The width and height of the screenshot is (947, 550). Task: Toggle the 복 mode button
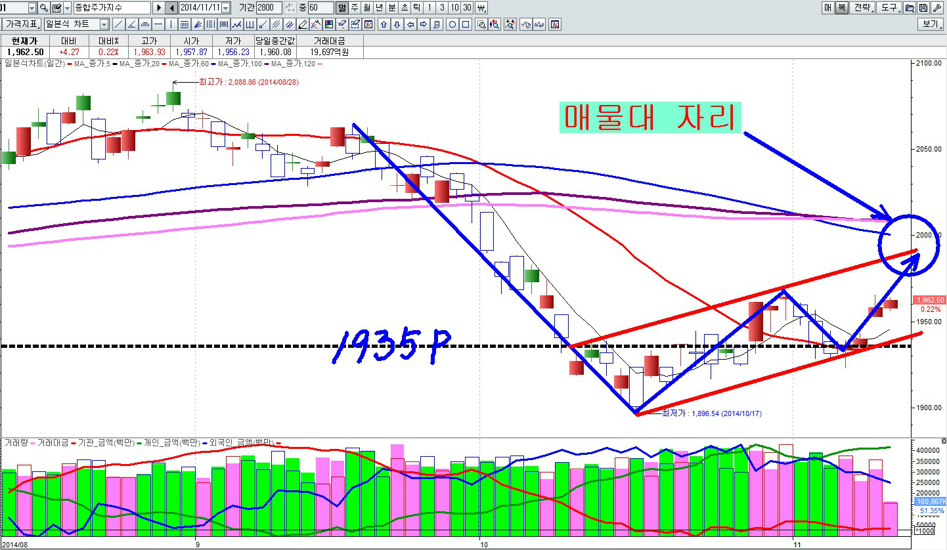tap(841, 8)
